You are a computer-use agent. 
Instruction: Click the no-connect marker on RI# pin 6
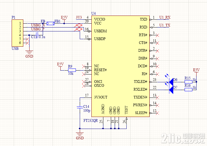coord(157,74)
